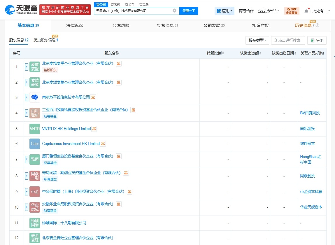Click the VNTR shareholder avatar icon
This screenshot has width=335, height=245.
tap(34, 129)
